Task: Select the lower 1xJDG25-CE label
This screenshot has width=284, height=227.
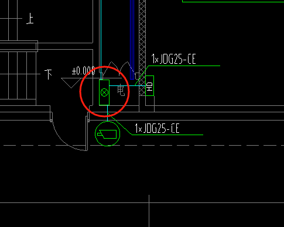Action: pyautogui.click(x=157, y=128)
